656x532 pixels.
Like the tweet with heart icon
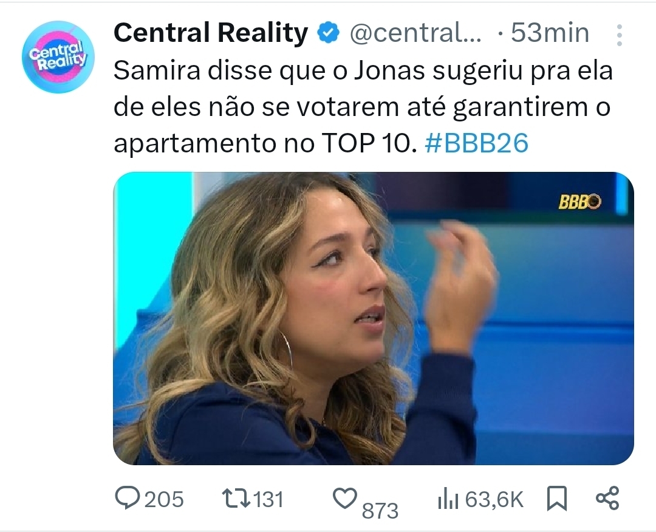345,499
